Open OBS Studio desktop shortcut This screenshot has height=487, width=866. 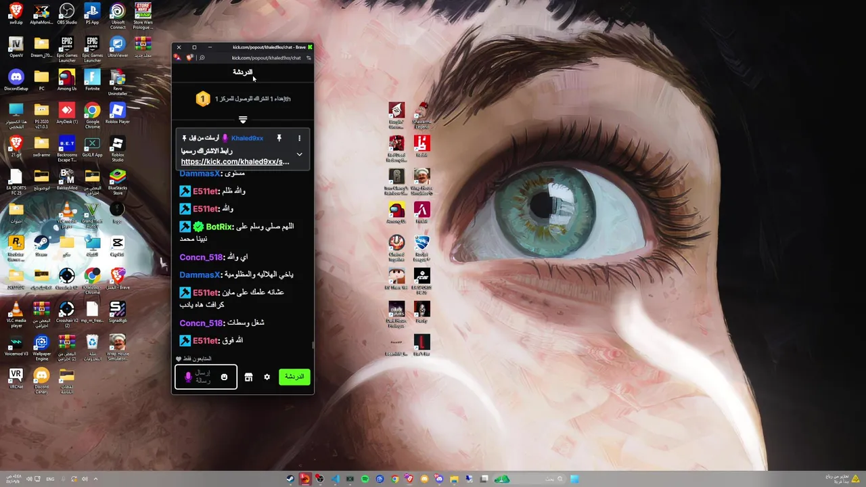[66, 14]
